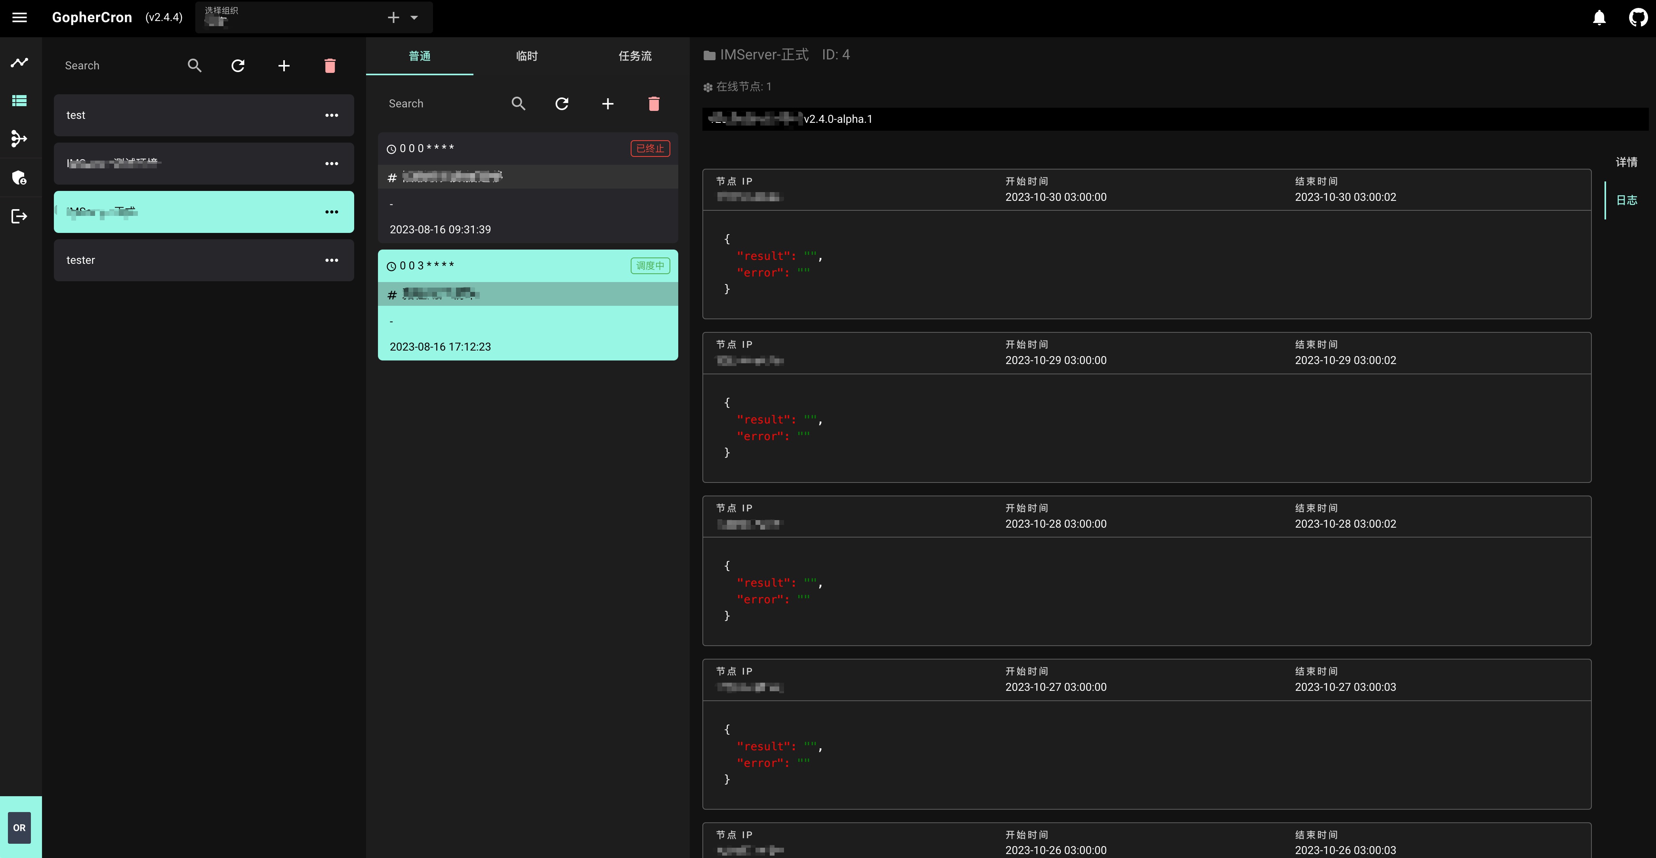Image resolution: width=1656 pixels, height=858 pixels.
Task: Open the statistics chart sidebar icon
Action: coord(19,62)
